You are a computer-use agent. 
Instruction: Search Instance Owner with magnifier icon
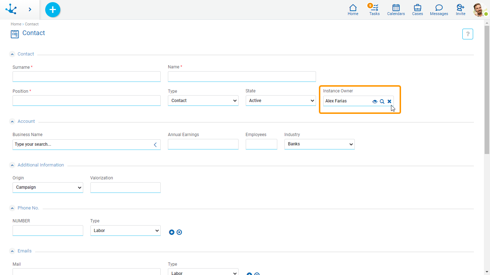click(382, 101)
